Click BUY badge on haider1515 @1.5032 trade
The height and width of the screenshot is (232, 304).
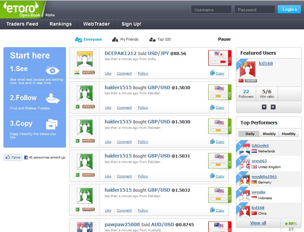click(220, 195)
